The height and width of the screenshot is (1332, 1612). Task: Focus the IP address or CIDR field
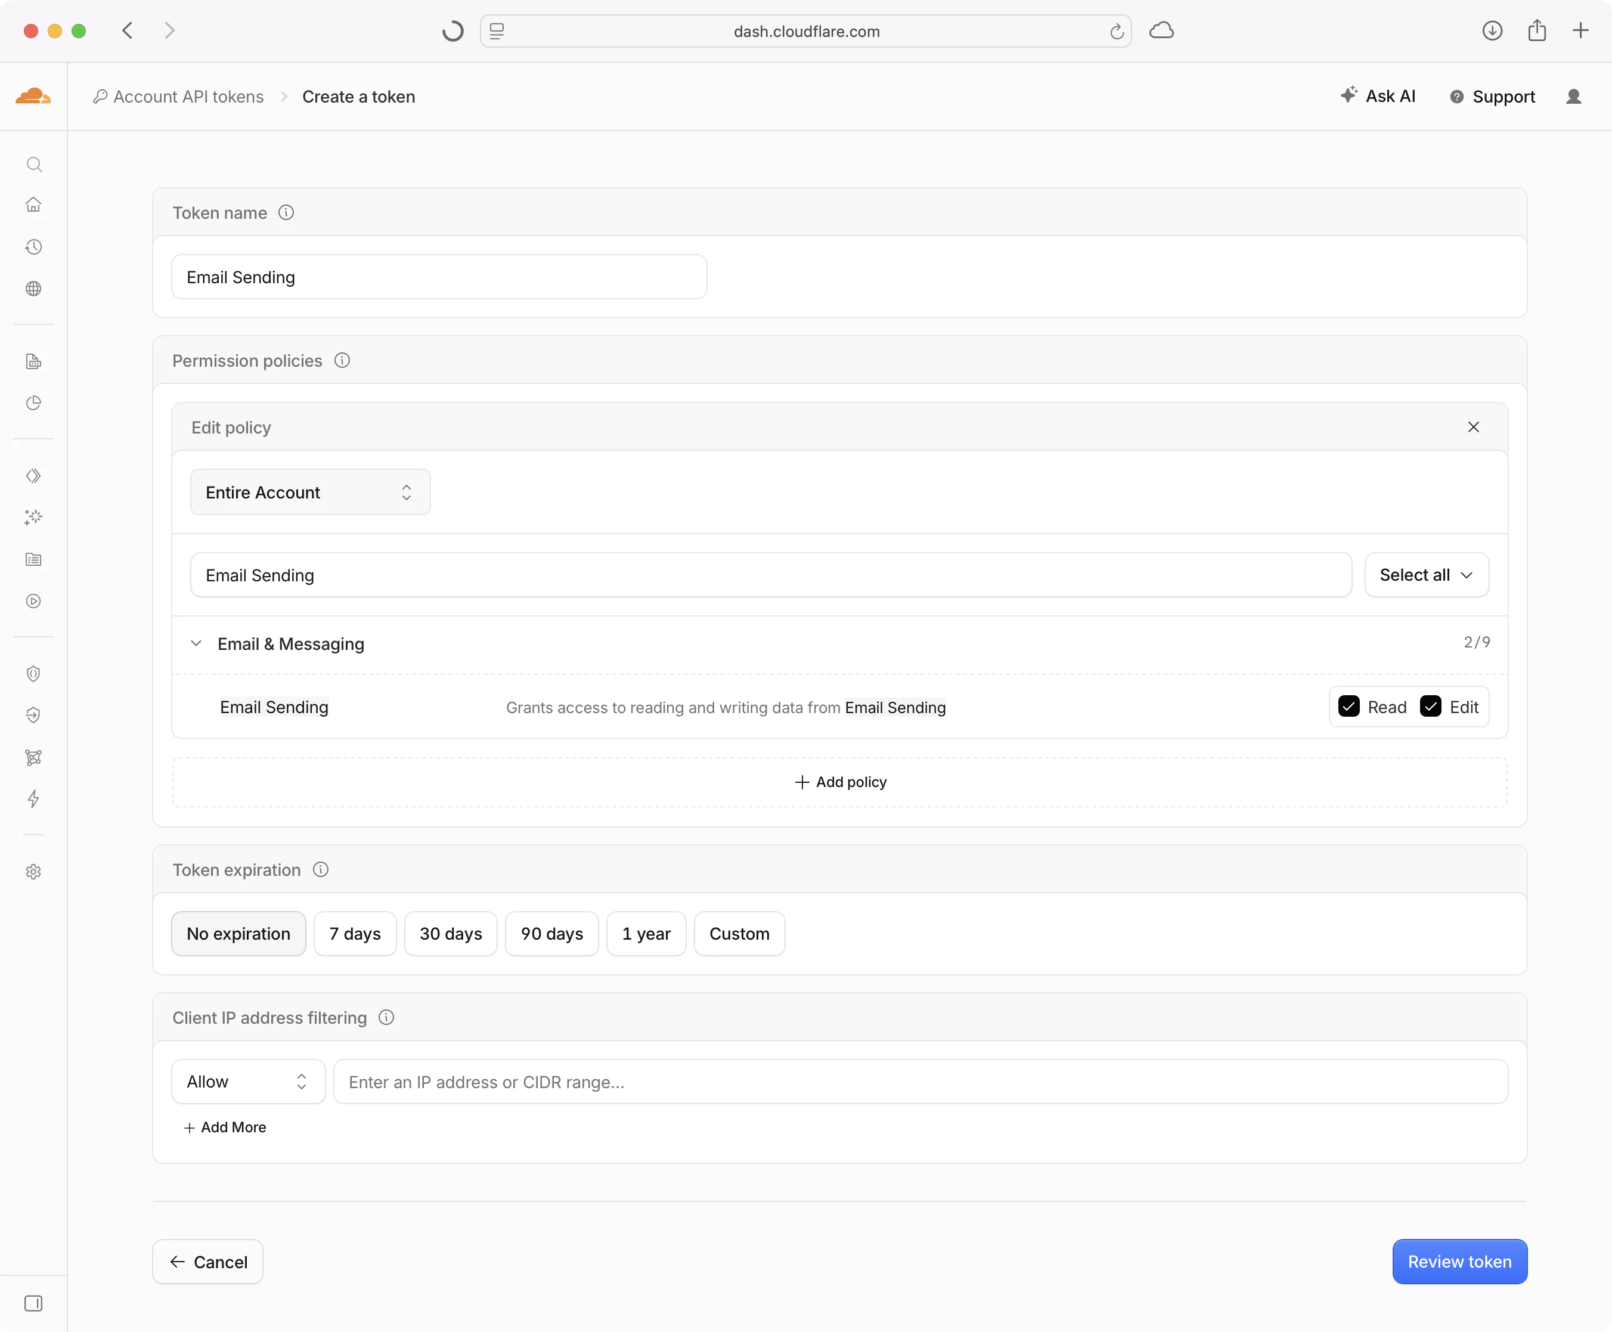click(x=920, y=1082)
